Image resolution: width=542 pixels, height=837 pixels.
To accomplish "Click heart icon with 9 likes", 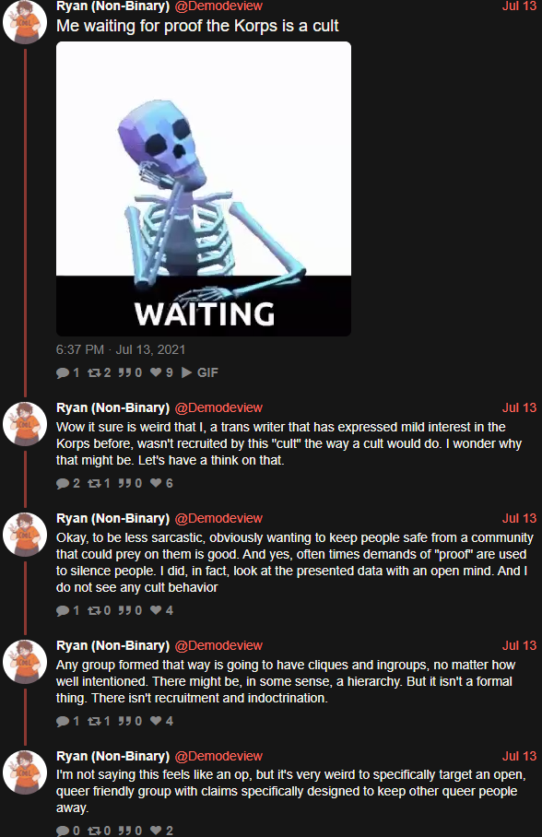I will (x=156, y=372).
